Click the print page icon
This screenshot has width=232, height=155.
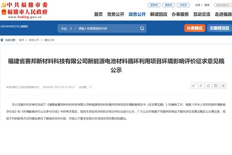click(x=216, y=85)
